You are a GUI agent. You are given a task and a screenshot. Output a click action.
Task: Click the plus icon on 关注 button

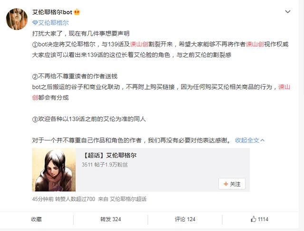(x=226, y=184)
